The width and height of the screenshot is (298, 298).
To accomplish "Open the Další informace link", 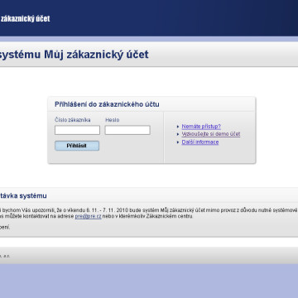I will [x=200, y=142].
